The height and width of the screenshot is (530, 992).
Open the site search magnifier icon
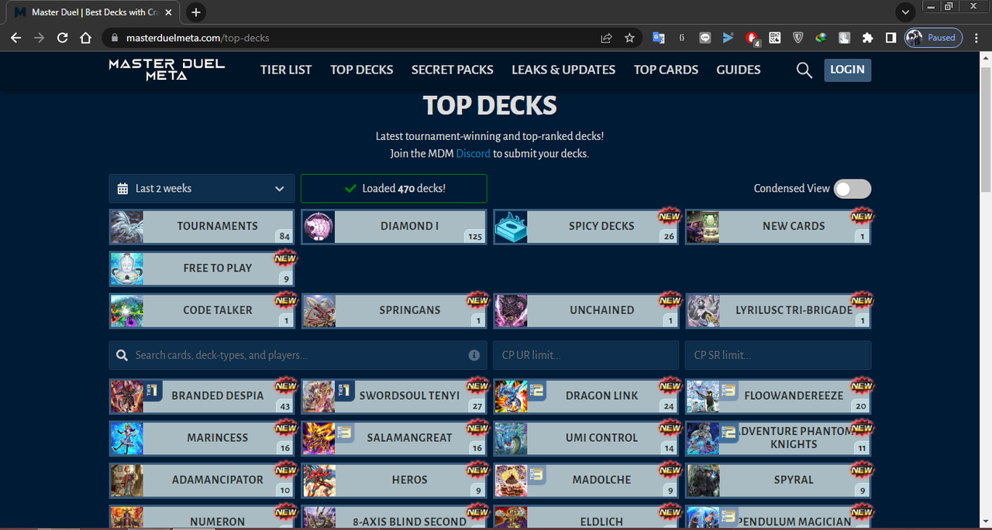(x=804, y=70)
